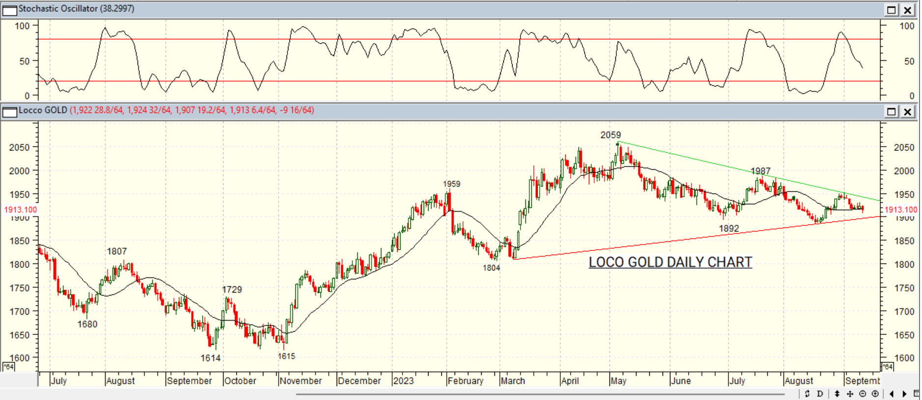Zoom in with the plus circle icon
This screenshot has height=400, width=922.
coord(875,394)
